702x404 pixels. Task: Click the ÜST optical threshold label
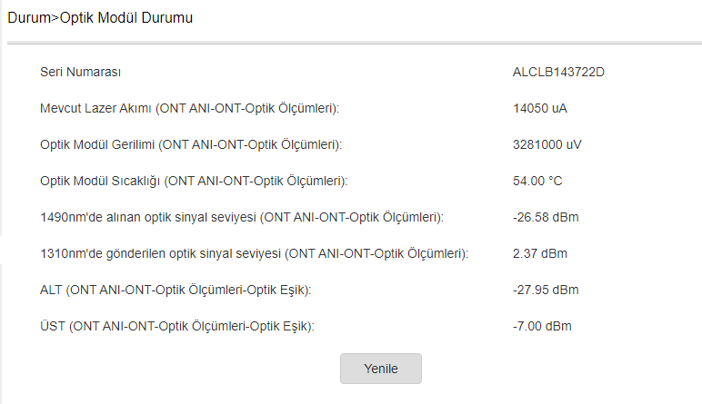176,326
